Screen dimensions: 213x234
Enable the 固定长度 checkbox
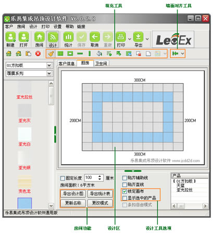62,178
